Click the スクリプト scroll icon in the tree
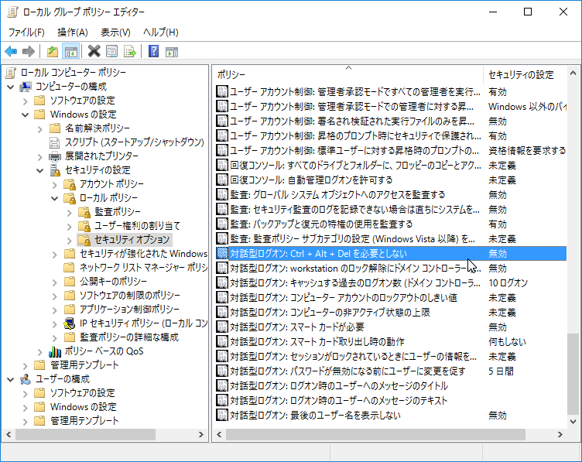Viewport: 582px width, 462px height. (54, 142)
